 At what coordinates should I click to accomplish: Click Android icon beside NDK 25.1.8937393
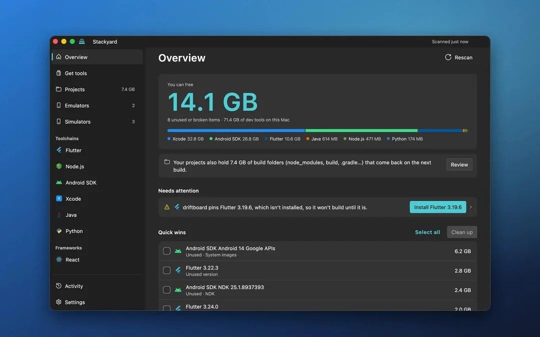[x=178, y=290]
